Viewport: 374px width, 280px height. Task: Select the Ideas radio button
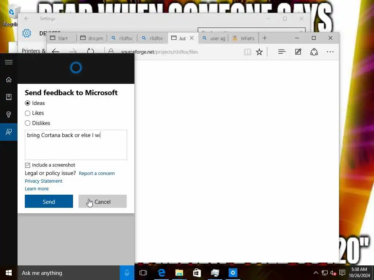pyautogui.click(x=27, y=103)
